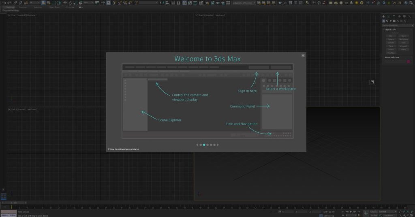Open the key filter Selected dropdown
The image size is (415, 217).
tap(388, 212)
